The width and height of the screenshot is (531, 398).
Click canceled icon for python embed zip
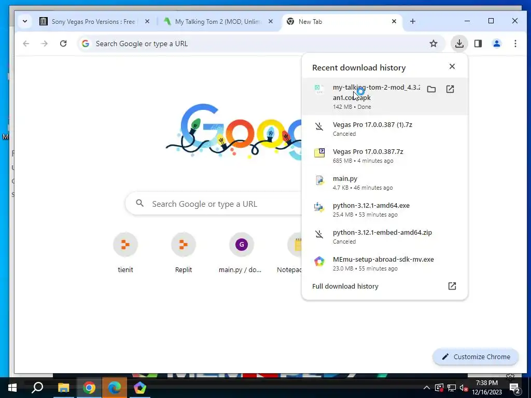(319, 235)
